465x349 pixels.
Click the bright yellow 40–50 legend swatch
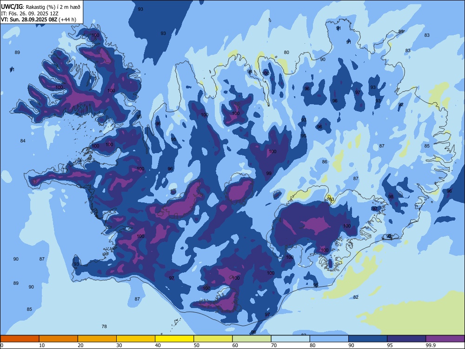(174, 339)
